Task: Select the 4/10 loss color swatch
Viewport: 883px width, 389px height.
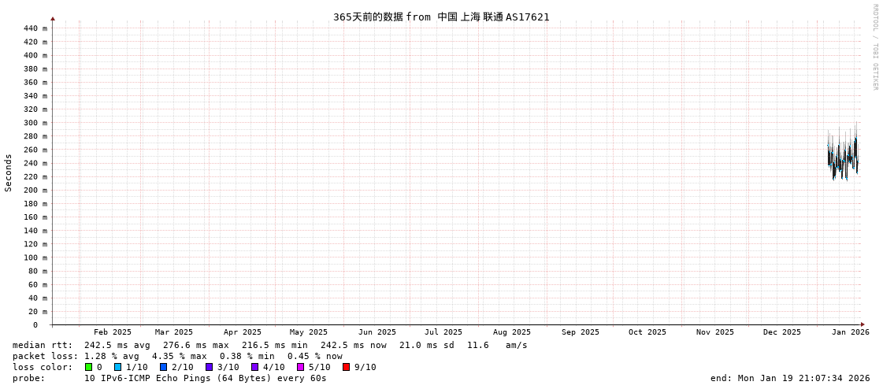Action: [255, 367]
